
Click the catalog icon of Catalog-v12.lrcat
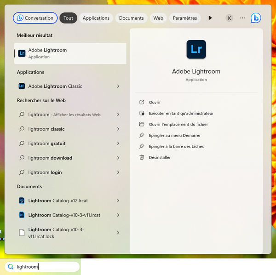[22, 201]
